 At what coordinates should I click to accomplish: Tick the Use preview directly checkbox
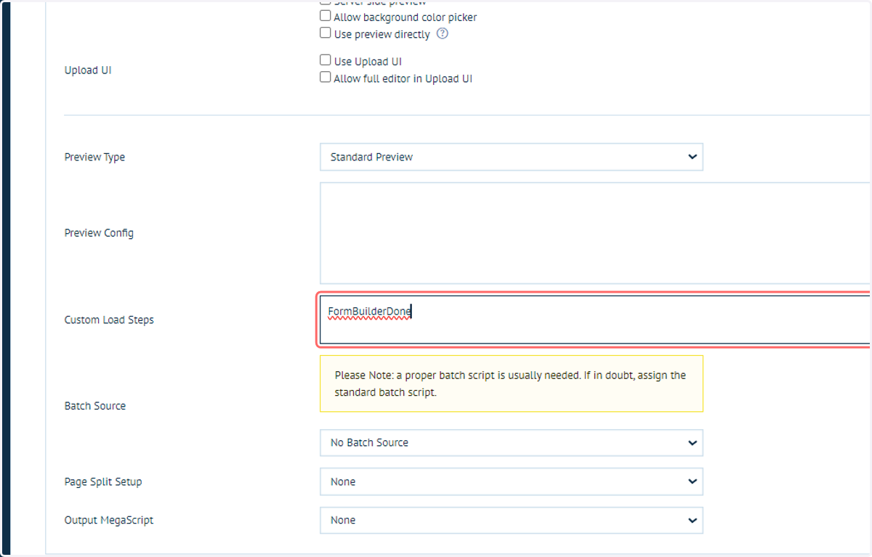click(326, 33)
